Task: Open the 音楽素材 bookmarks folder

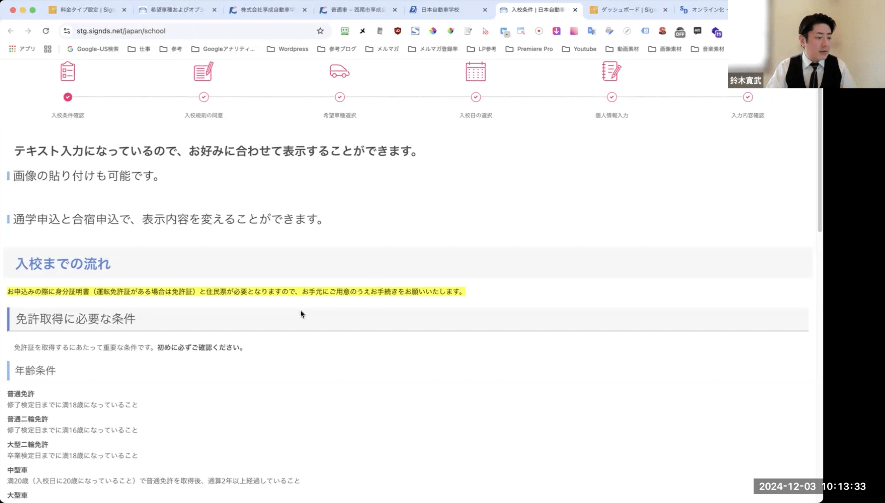Action: click(x=707, y=49)
